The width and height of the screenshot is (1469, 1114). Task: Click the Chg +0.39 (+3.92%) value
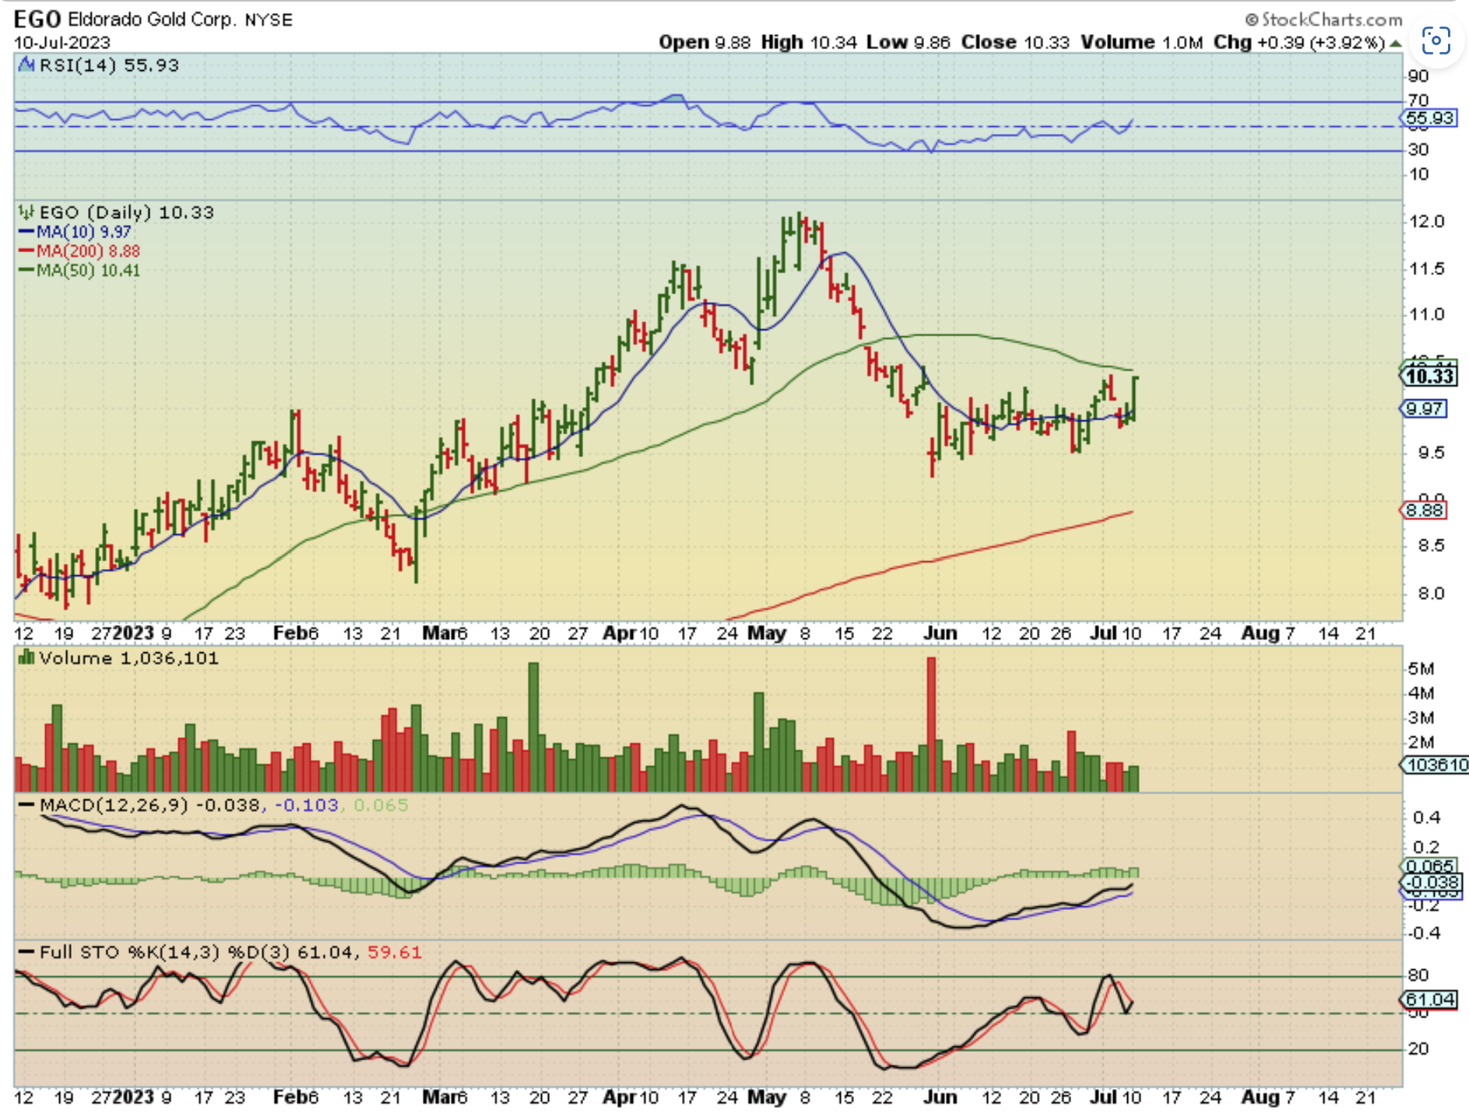[x=1299, y=42]
